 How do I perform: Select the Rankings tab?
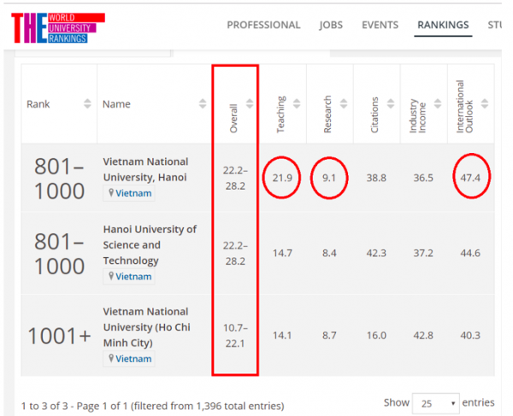point(443,25)
